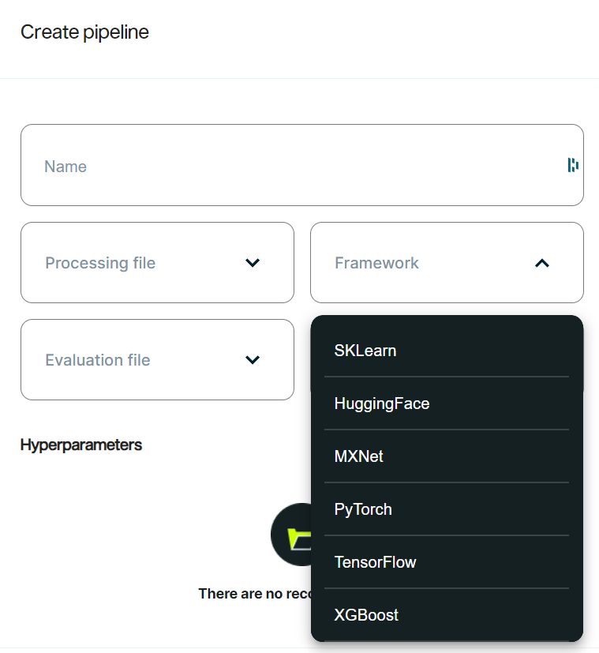The image size is (599, 653).
Task: Click the Framework combo box field
Action: pyautogui.click(x=447, y=262)
